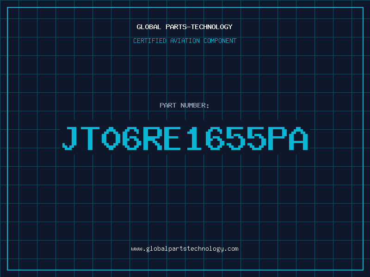Select the word NUMBER: in the label
This screenshot has height=277, width=370.
195,105
